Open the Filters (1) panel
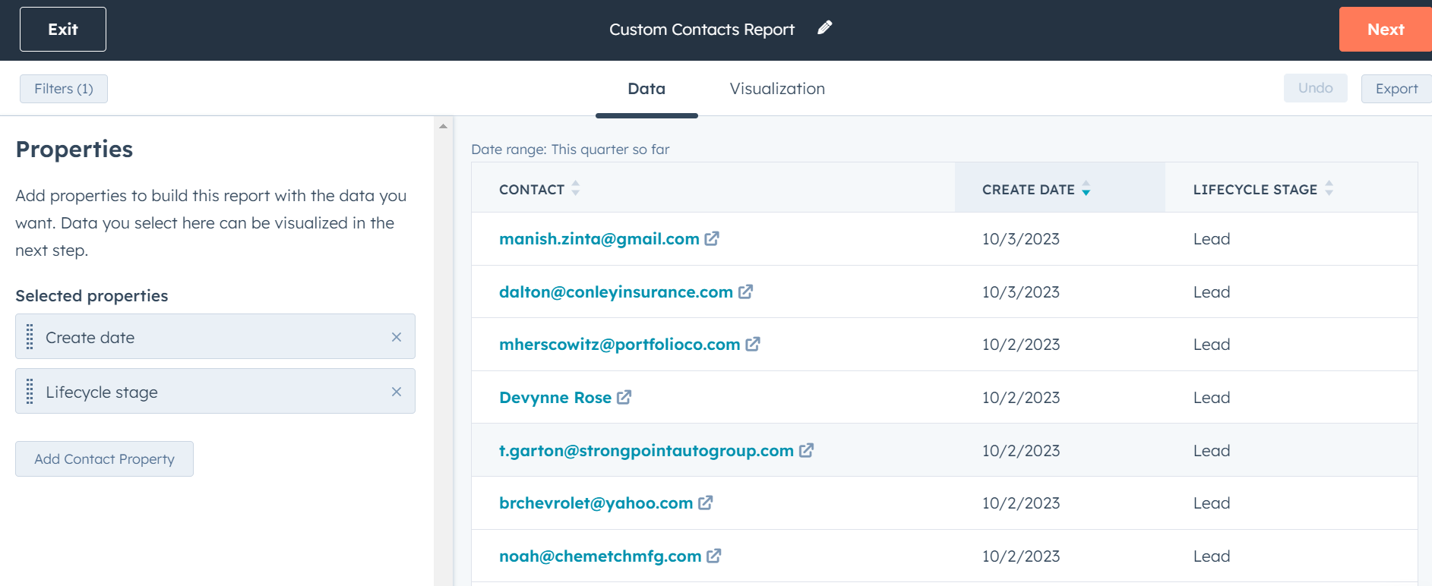 point(64,89)
